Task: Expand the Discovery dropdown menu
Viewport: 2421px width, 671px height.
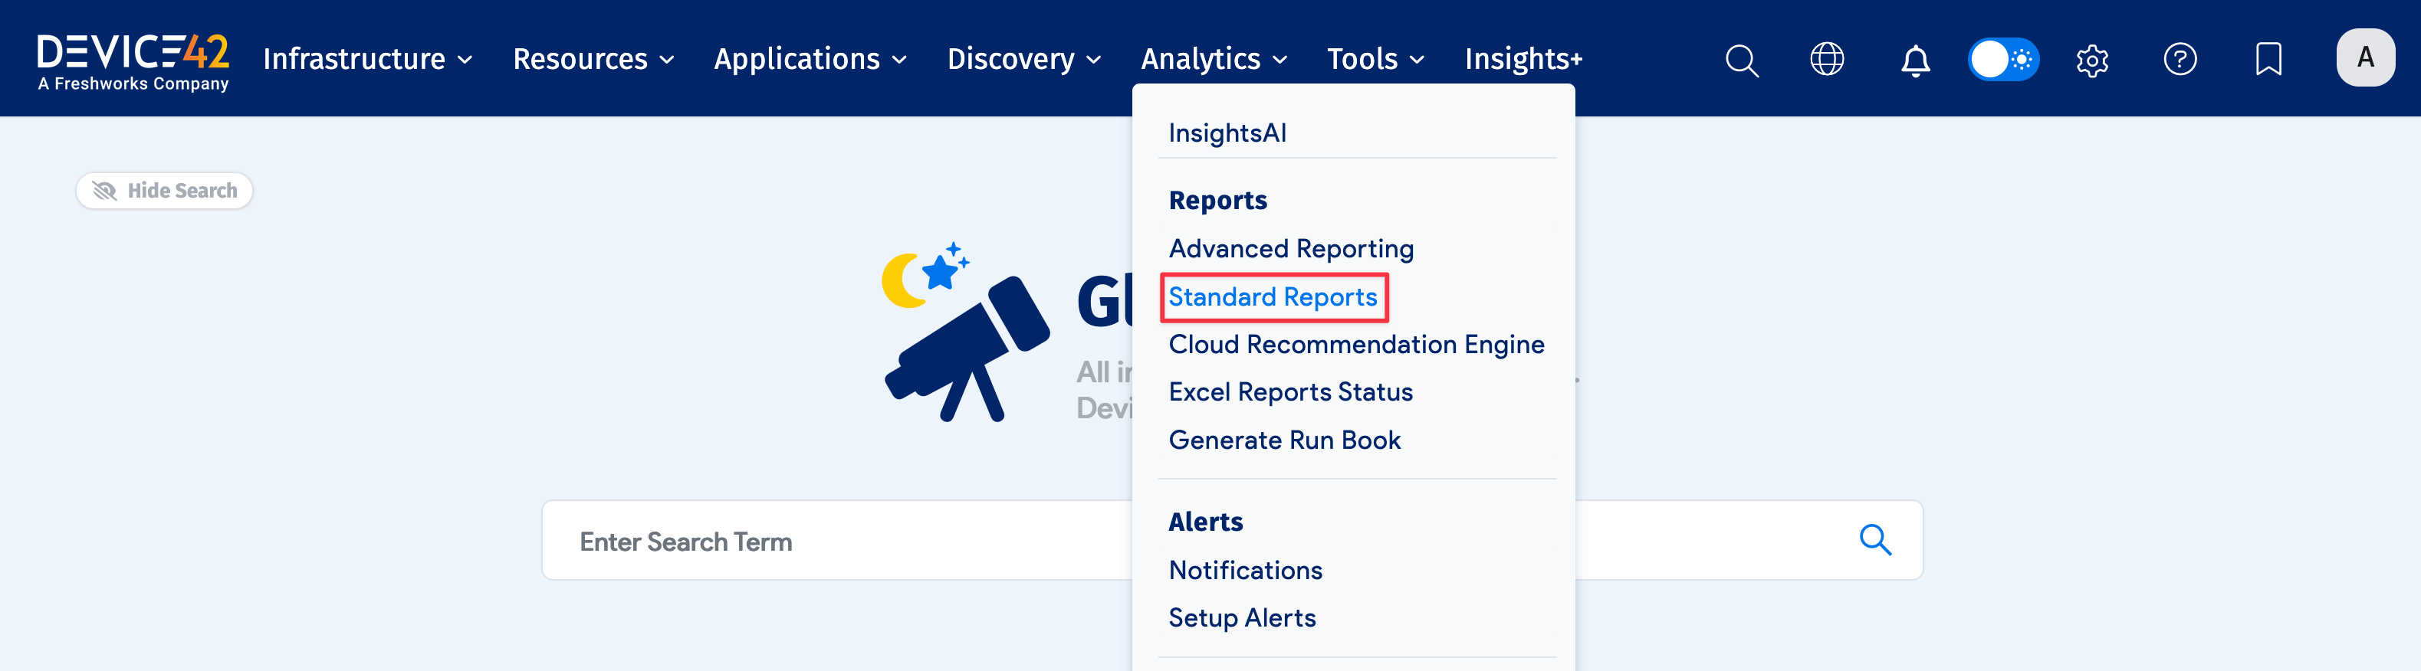Action: click(x=1023, y=59)
